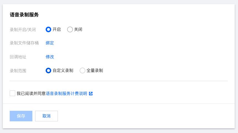Screen dimensions: 238x133
Task: Click the 我已阅读并同意 agreement text
Action: [31, 93]
